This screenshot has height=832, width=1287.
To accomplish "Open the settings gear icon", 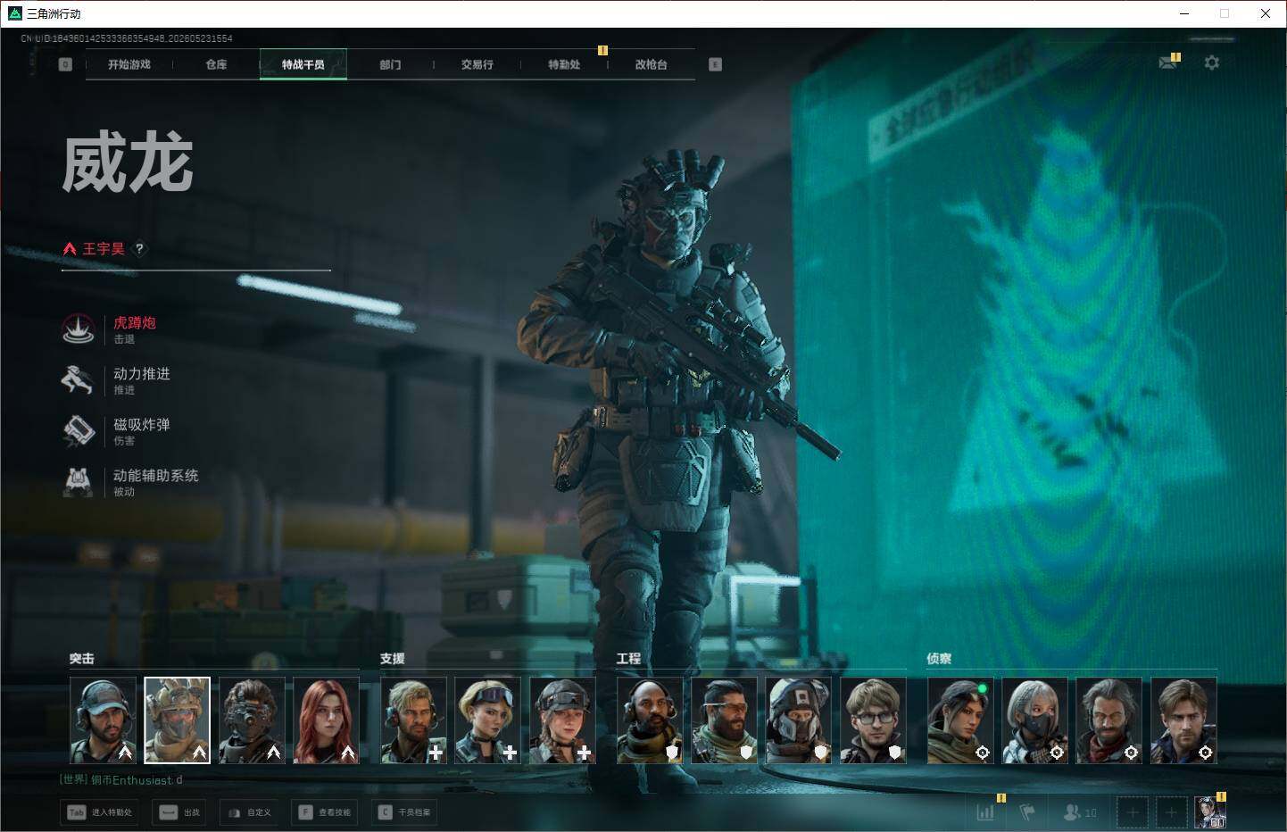I will point(1211,62).
